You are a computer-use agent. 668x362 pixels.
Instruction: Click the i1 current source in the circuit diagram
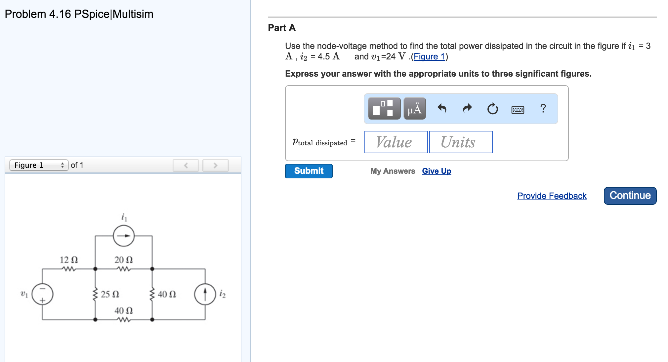[x=124, y=236]
